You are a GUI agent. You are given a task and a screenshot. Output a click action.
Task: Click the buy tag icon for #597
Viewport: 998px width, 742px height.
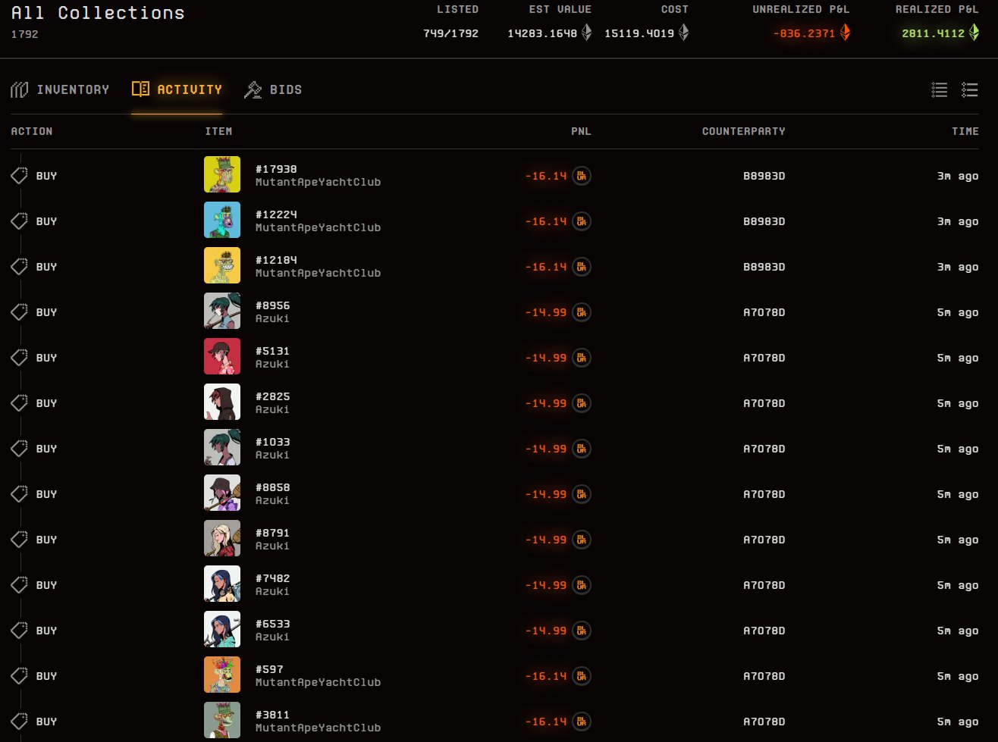pos(19,676)
